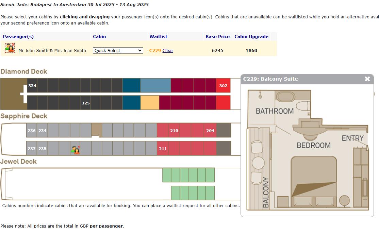Image resolution: width=379 pixels, height=233 pixels.
Task: Click the Diamond Deck heading
Action: pos(24,71)
